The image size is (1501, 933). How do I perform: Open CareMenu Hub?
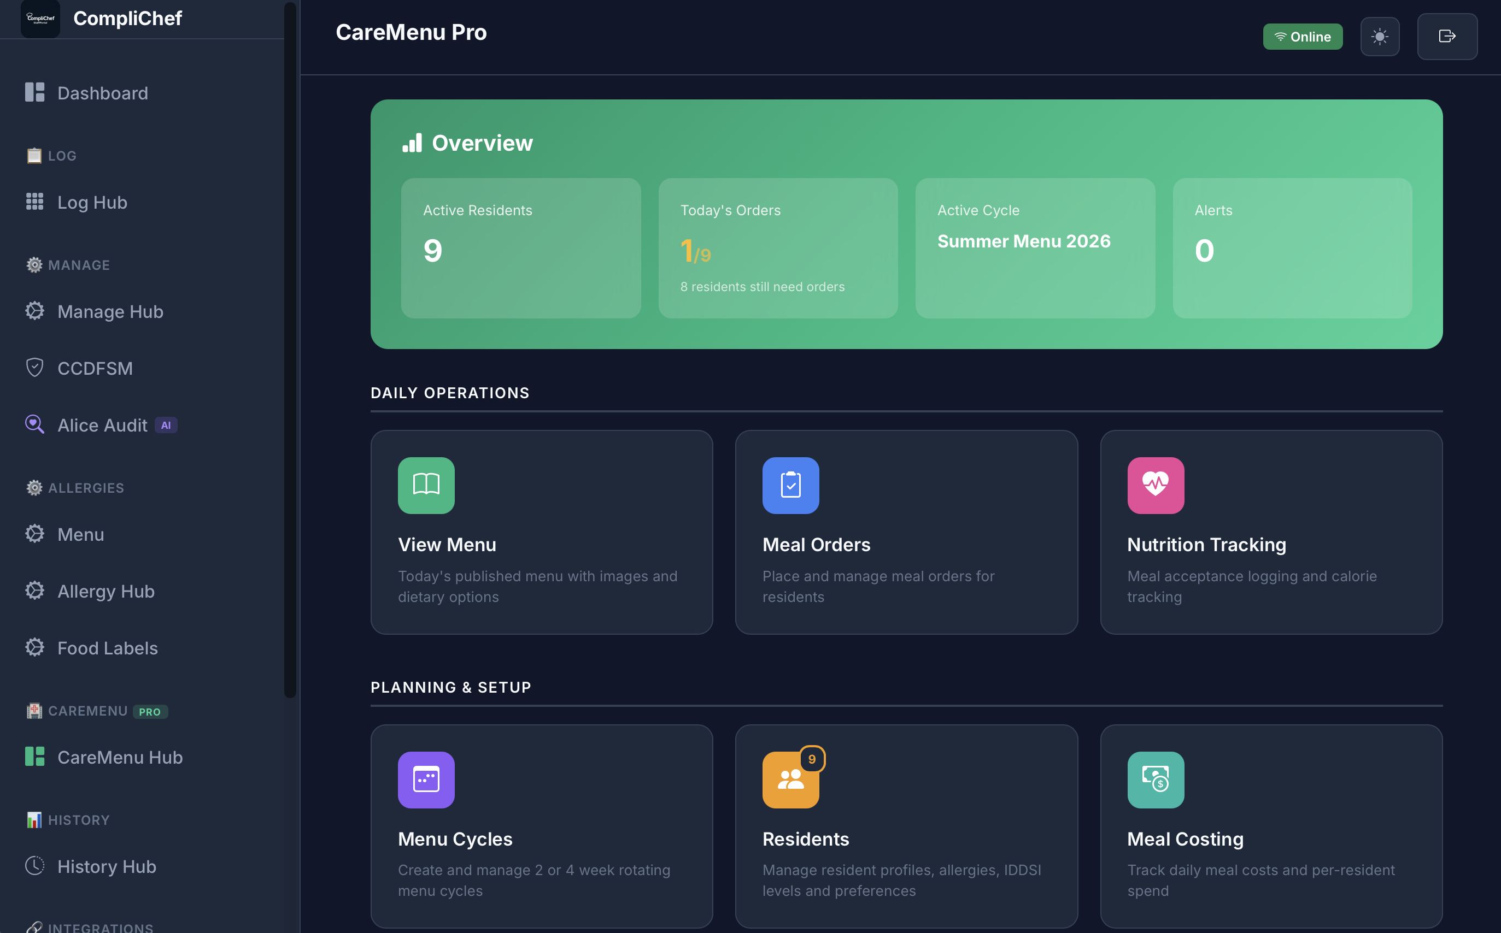click(x=119, y=757)
